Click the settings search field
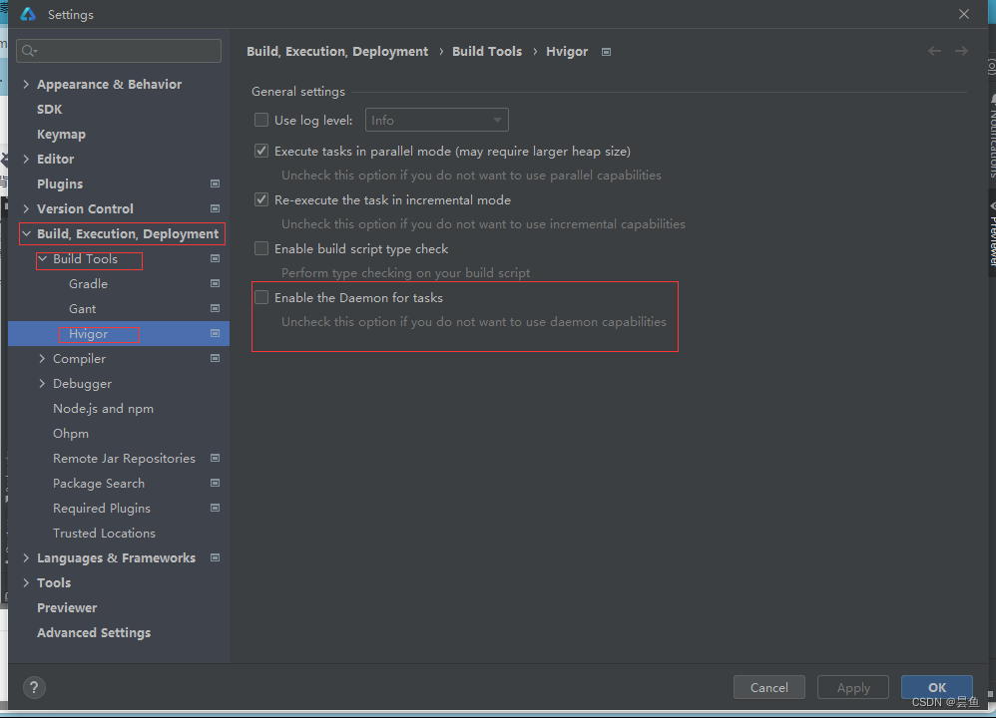 pyautogui.click(x=118, y=50)
